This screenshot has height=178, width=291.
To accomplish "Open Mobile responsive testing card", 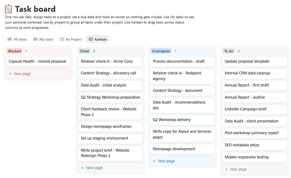I will 255,157.
